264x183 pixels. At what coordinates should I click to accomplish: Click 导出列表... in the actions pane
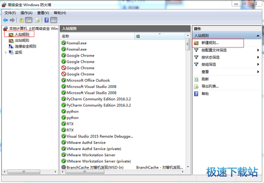(x=210, y=86)
